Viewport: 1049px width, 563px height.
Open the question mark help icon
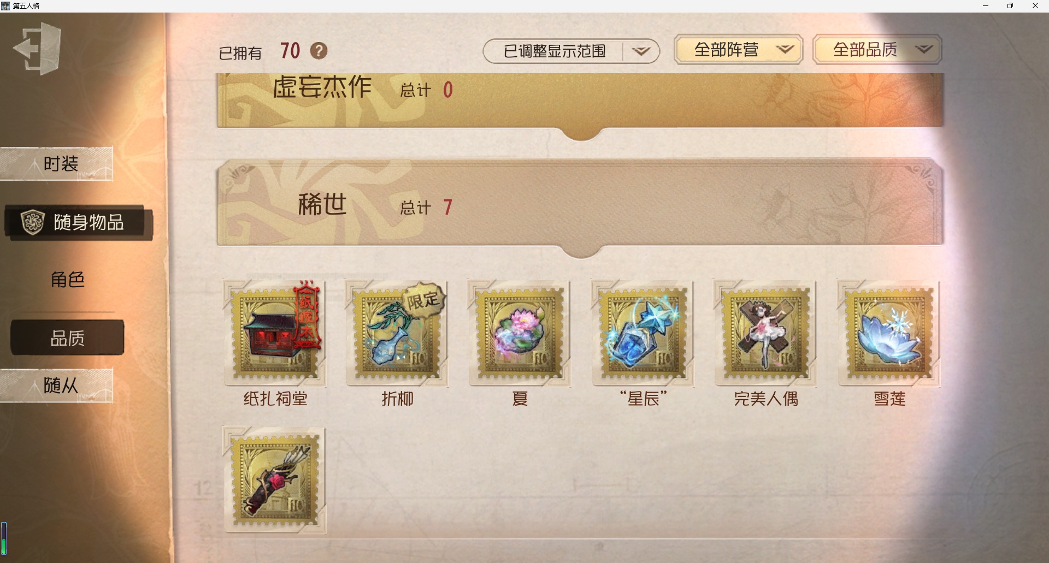tap(319, 51)
